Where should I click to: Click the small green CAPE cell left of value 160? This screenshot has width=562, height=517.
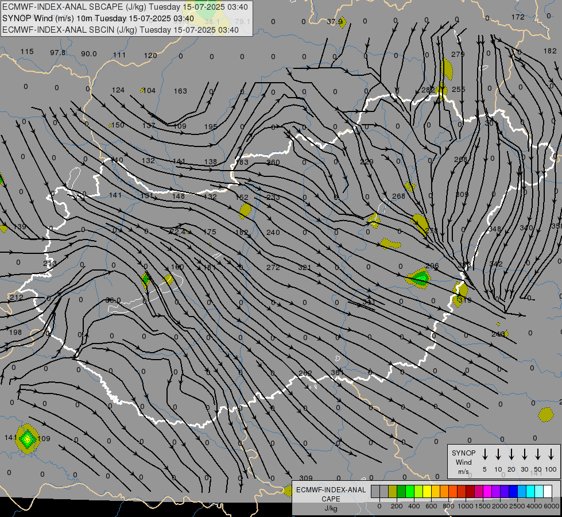coord(145,279)
